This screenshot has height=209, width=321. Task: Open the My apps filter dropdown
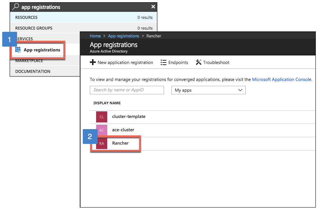coord(208,90)
